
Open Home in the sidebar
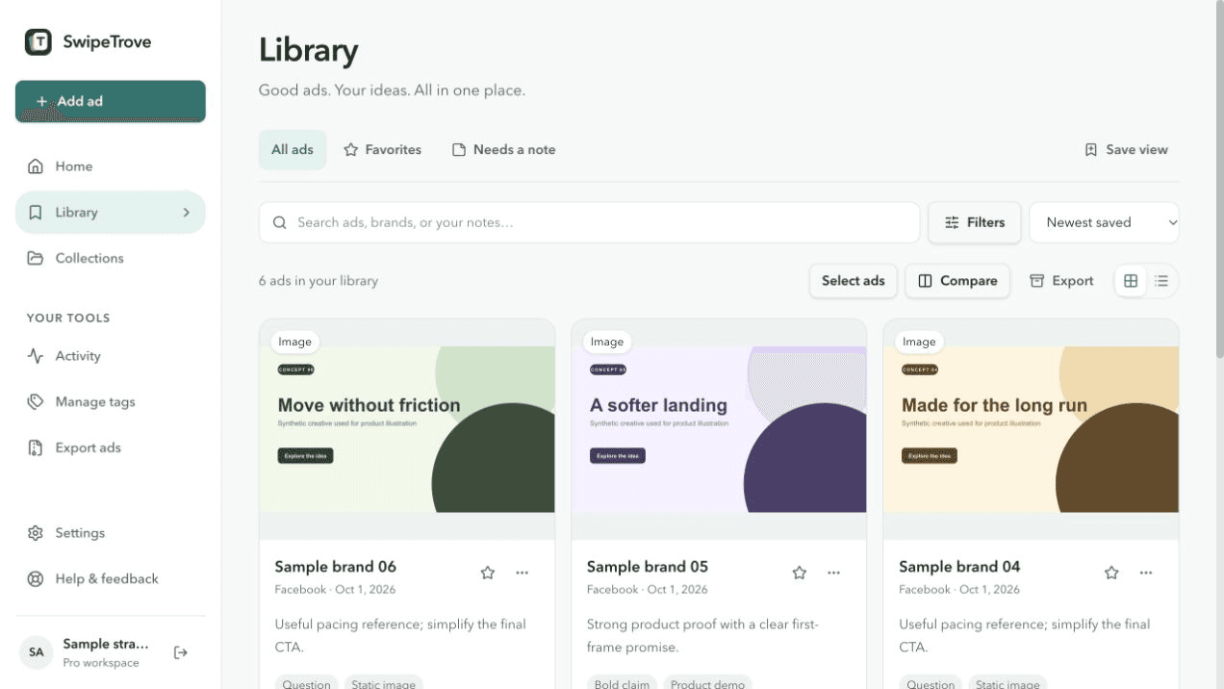(x=111, y=166)
